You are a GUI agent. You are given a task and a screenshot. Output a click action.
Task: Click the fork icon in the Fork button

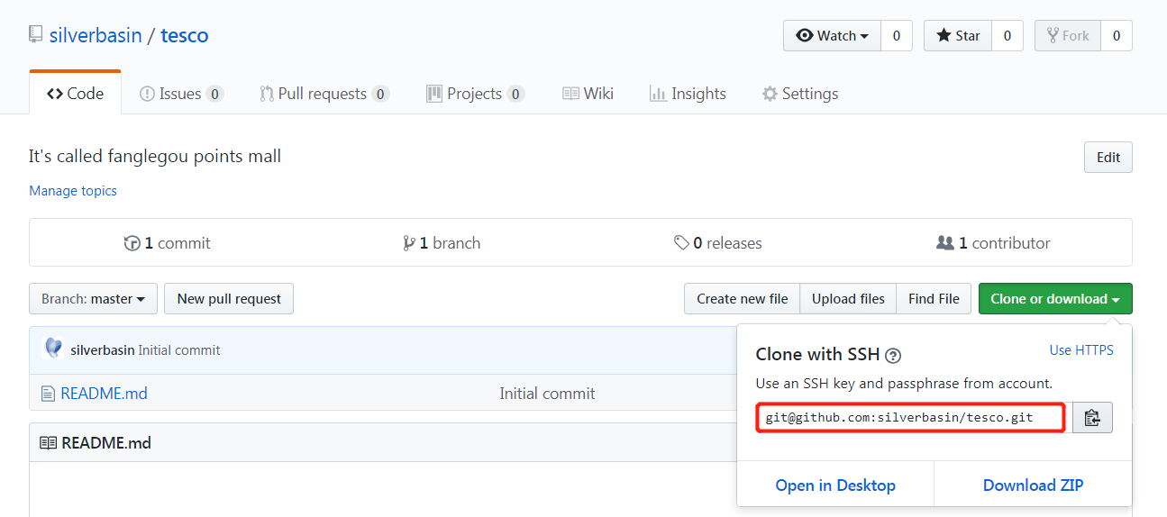tap(1052, 36)
